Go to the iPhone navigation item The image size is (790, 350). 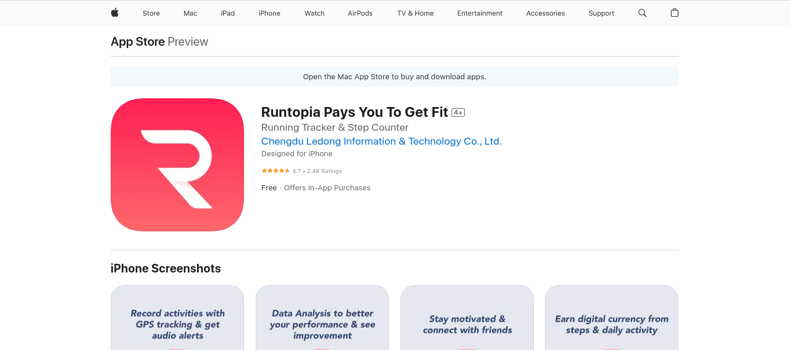coord(270,13)
